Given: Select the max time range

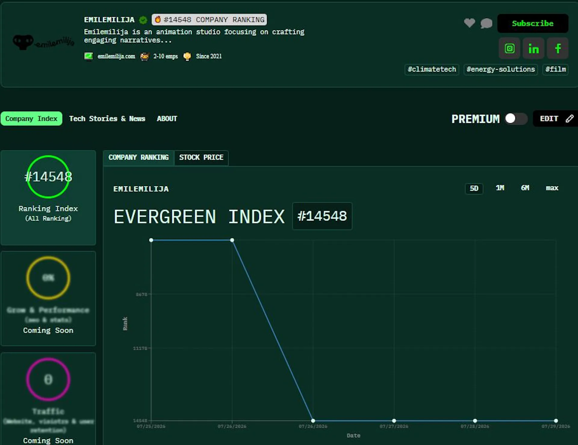Looking at the screenshot, I should click(552, 188).
